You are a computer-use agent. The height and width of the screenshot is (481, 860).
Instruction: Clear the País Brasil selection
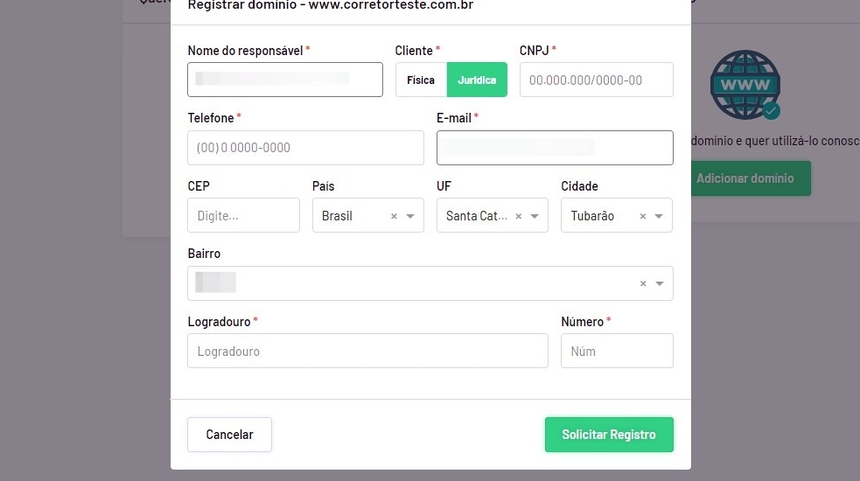[394, 216]
